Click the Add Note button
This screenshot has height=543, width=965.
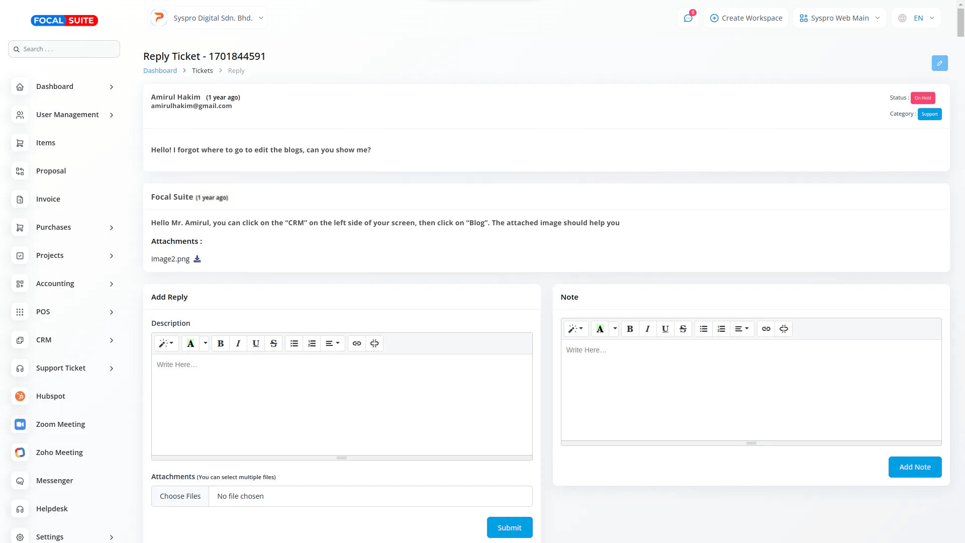pyautogui.click(x=915, y=467)
